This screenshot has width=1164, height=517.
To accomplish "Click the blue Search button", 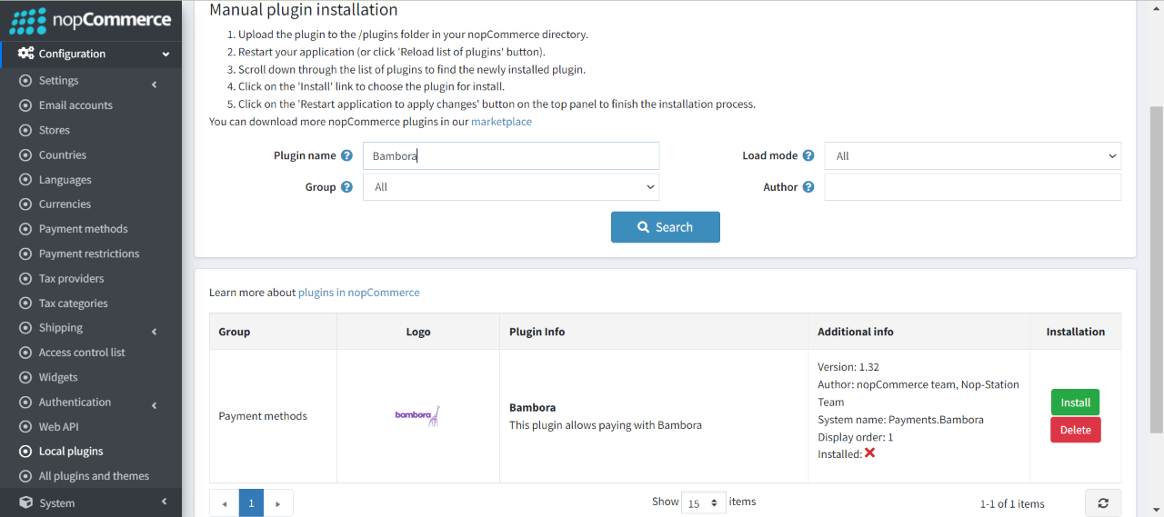I will pos(666,227).
